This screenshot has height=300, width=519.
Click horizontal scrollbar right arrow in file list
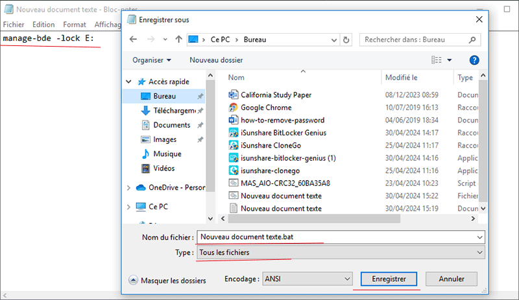pos(473,218)
